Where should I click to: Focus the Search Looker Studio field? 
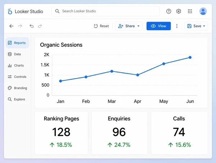[x=105, y=11]
